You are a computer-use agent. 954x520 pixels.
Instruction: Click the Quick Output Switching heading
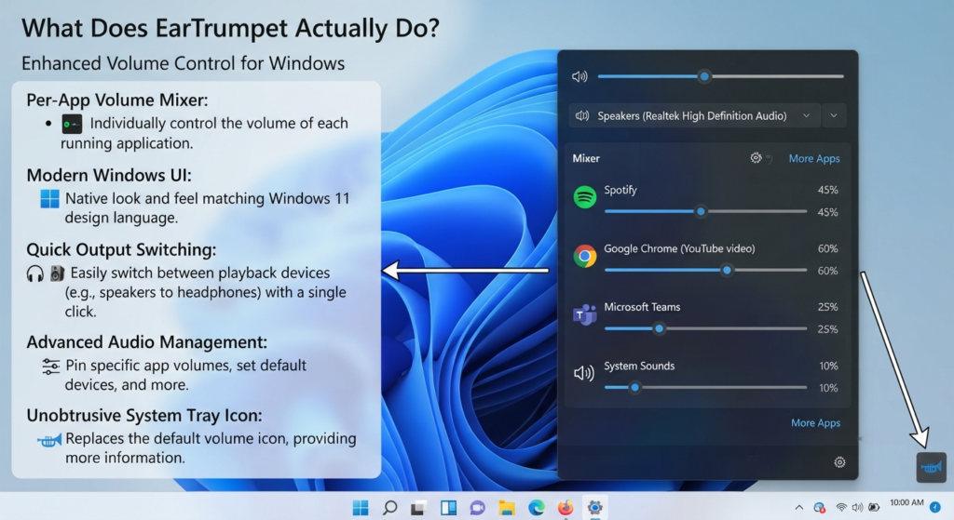pos(121,249)
